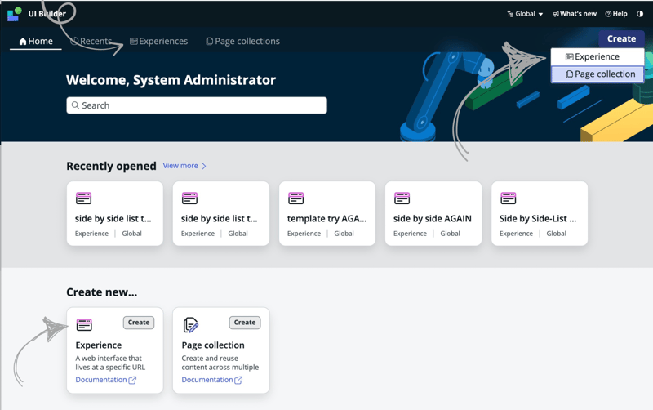Click the external link icon for Page collection Documentation

[238, 380]
